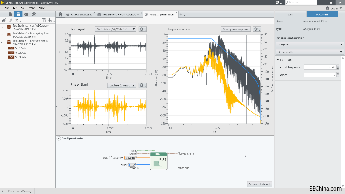
Task: Click the application logo in title bar
Action: click(x=3, y=3)
